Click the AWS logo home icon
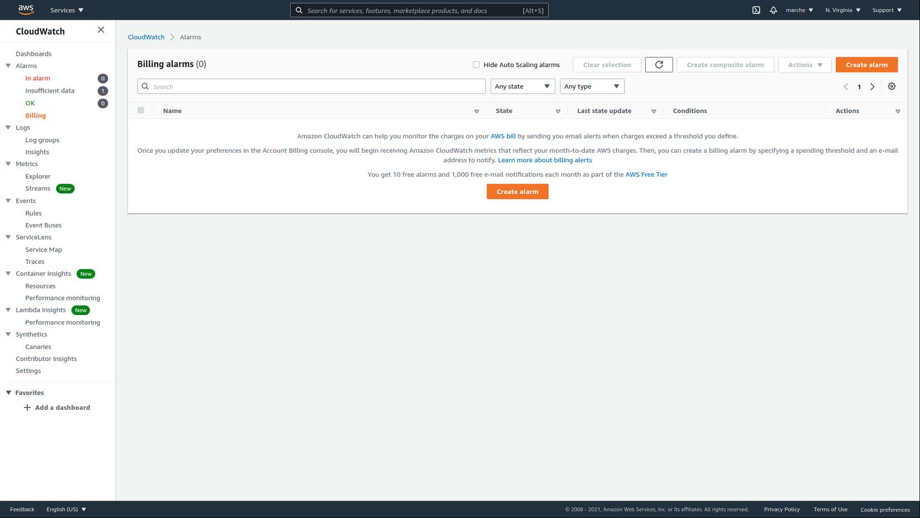The height and width of the screenshot is (518, 920). 26,9
